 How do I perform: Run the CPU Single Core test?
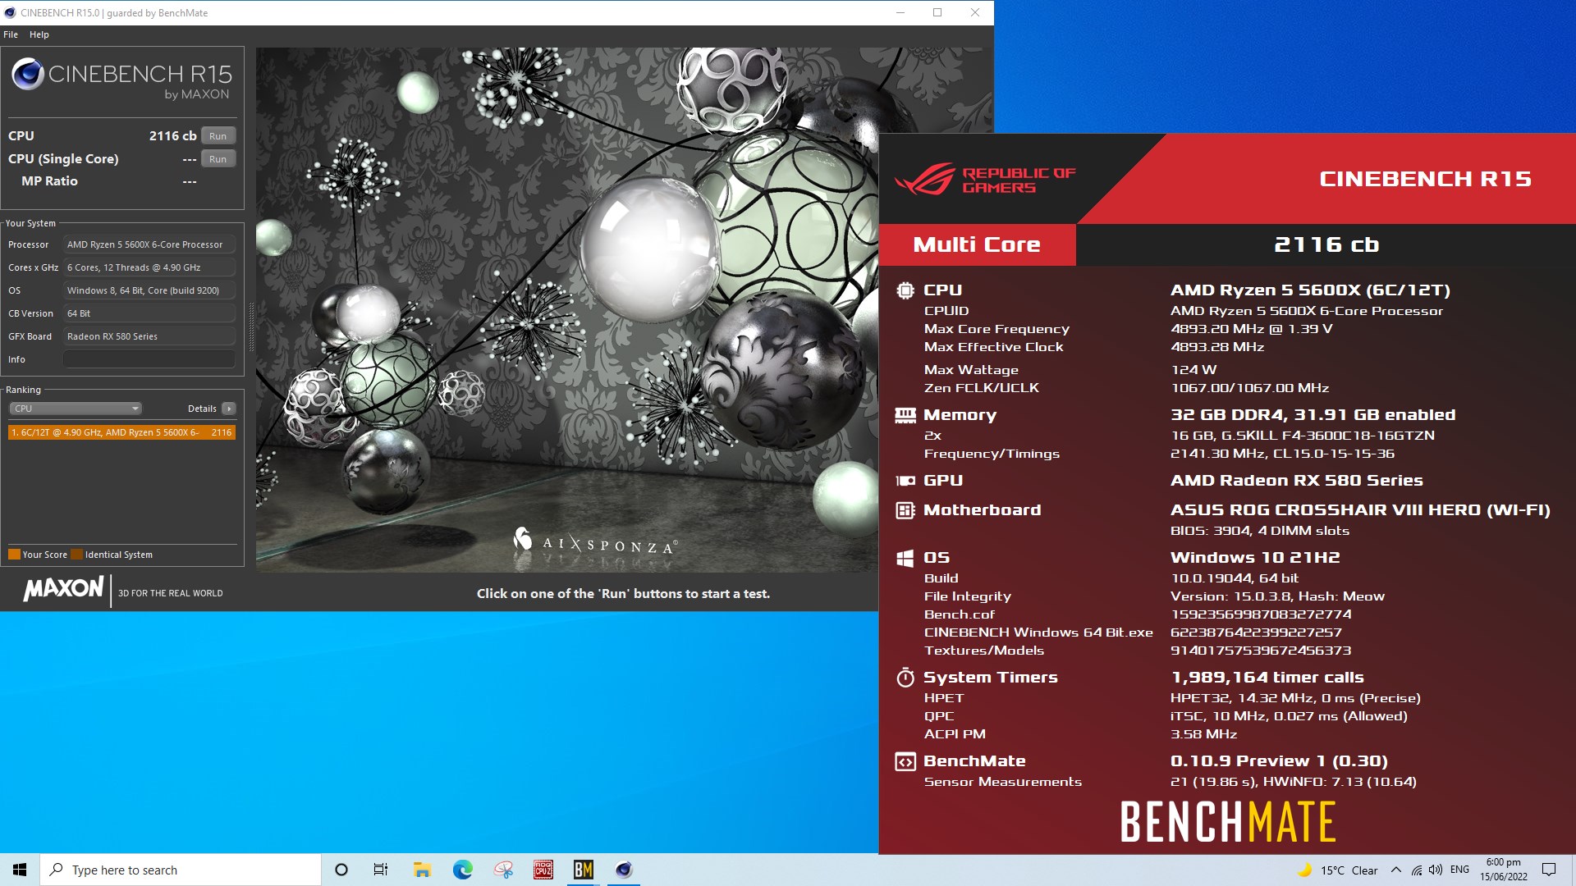click(x=218, y=159)
